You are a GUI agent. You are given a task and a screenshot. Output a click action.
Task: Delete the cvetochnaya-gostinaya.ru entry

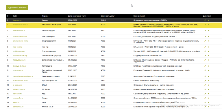tap(208, 76)
